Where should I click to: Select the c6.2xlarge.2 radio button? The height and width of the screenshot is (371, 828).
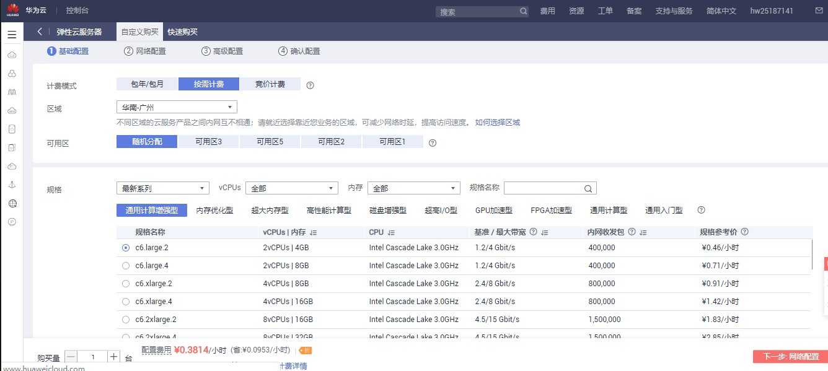pyautogui.click(x=126, y=320)
